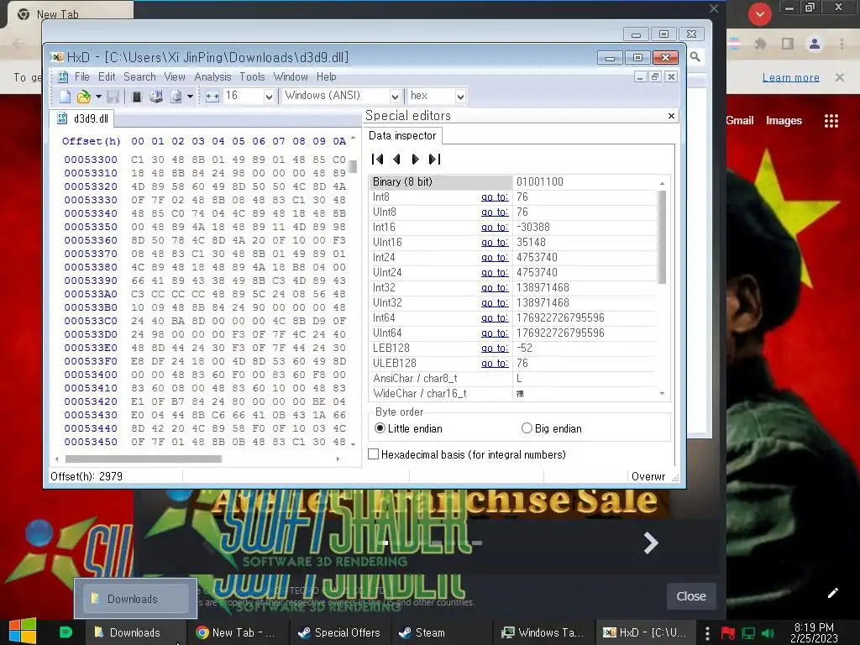
Task: Click 'go to:' link for Int8
Action: pos(494,197)
